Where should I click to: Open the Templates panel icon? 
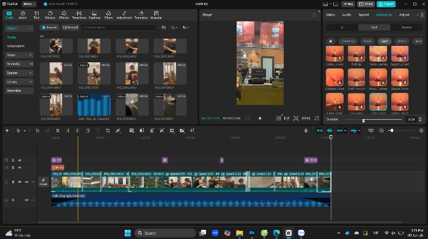pyautogui.click(x=141, y=15)
